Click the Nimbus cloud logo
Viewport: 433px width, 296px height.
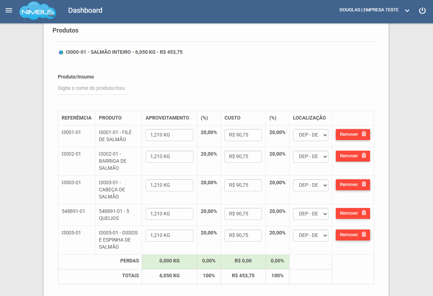coord(38,11)
